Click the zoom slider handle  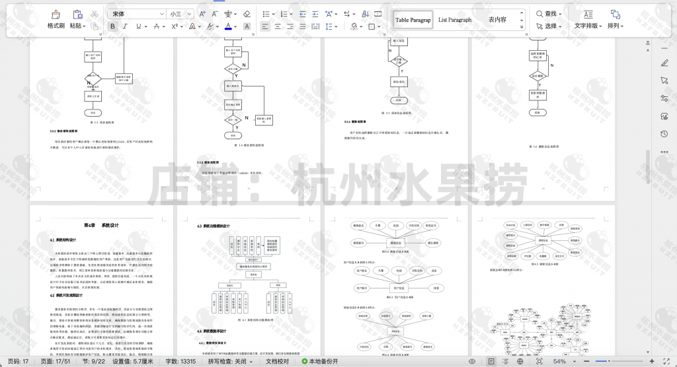(609, 361)
